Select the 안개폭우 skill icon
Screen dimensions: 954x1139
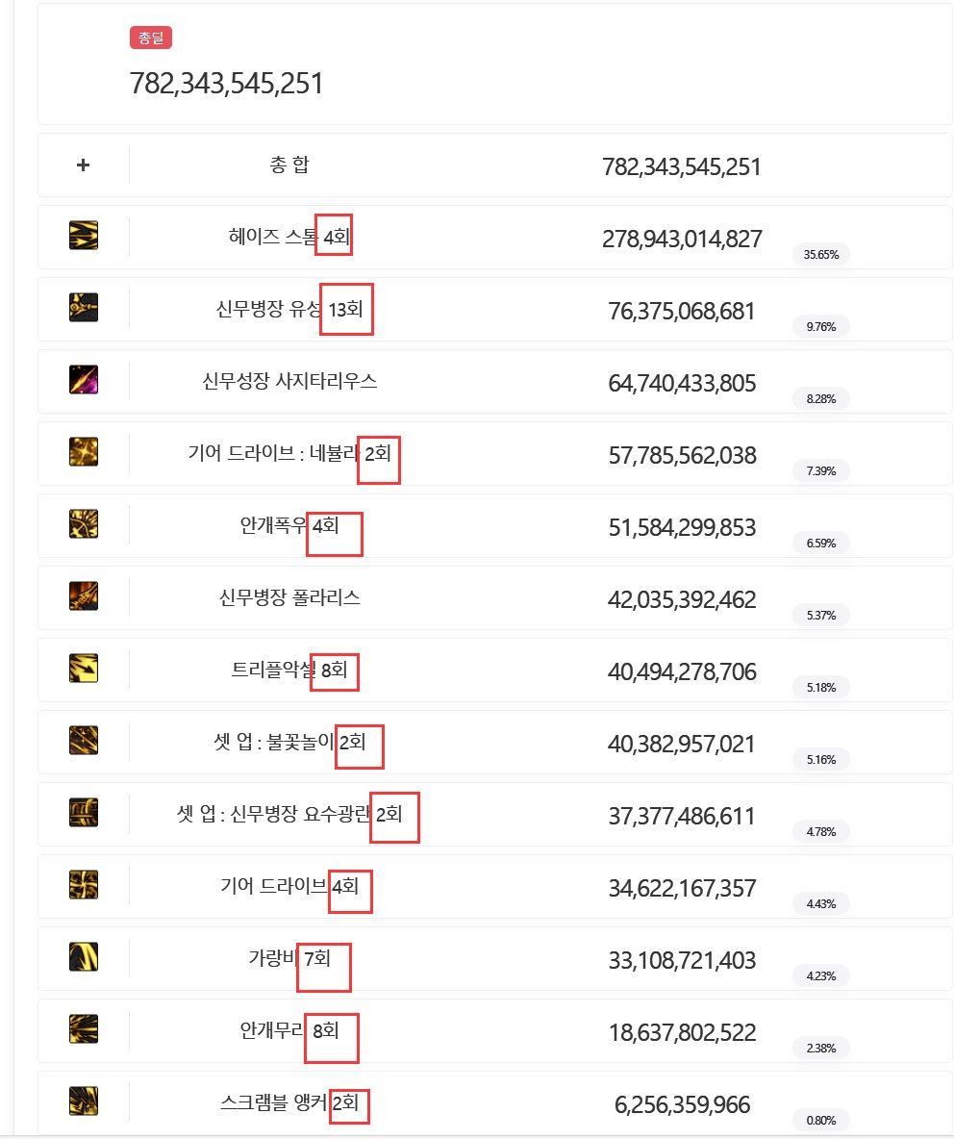pyautogui.click(x=84, y=524)
